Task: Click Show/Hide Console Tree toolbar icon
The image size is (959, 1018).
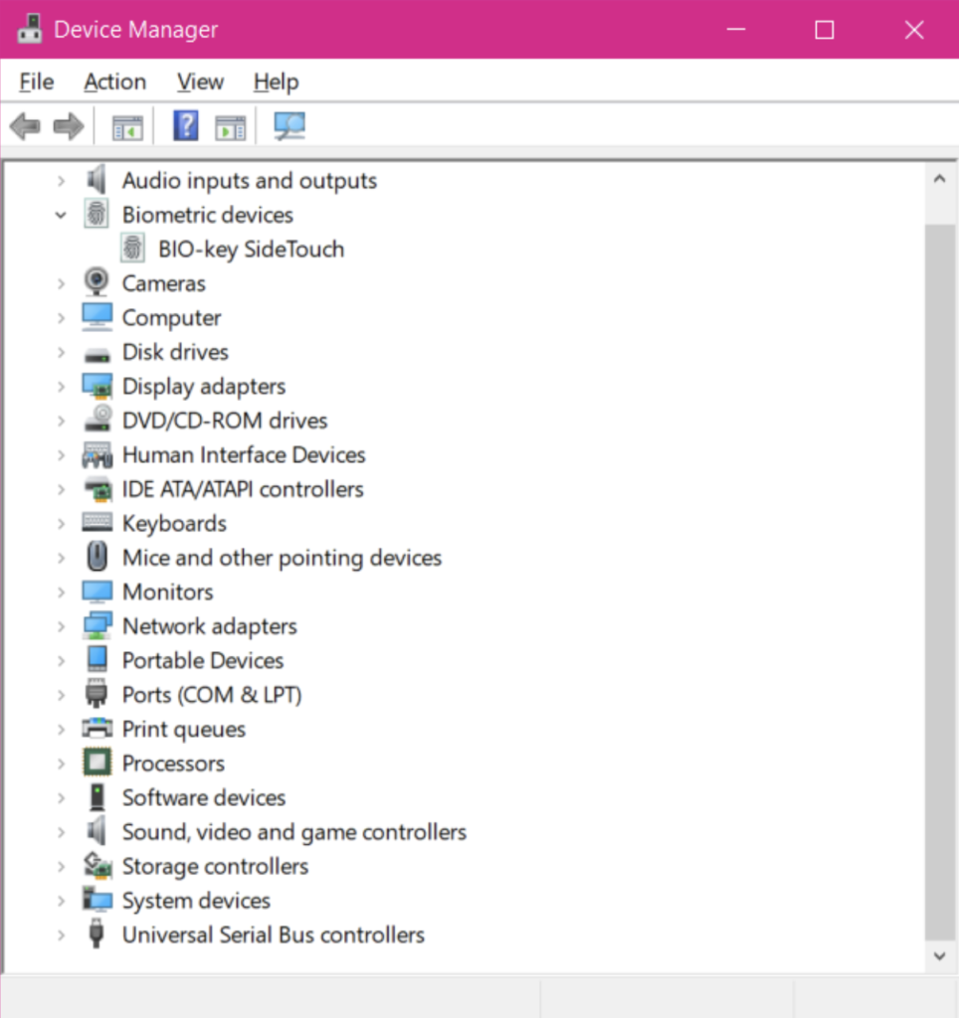Action: 127,127
